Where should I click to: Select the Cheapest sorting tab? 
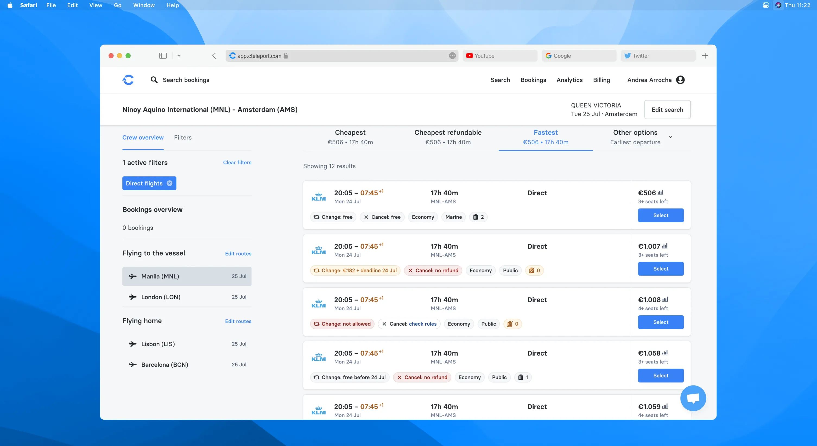[x=350, y=137]
